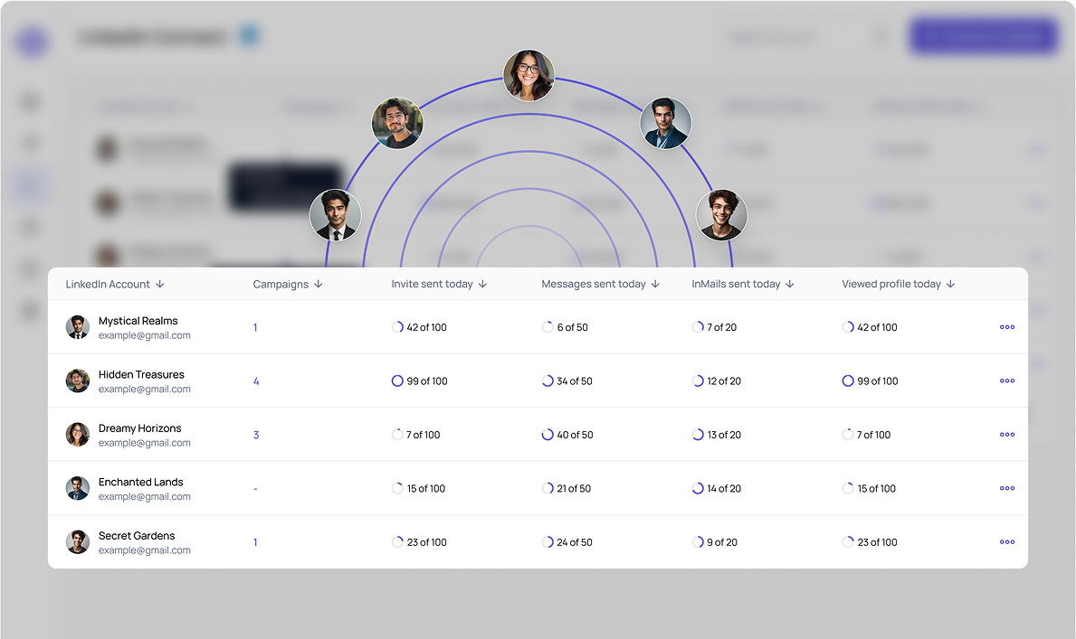
Task: Open Dreamy Horizons campaigns count link
Action: [256, 435]
